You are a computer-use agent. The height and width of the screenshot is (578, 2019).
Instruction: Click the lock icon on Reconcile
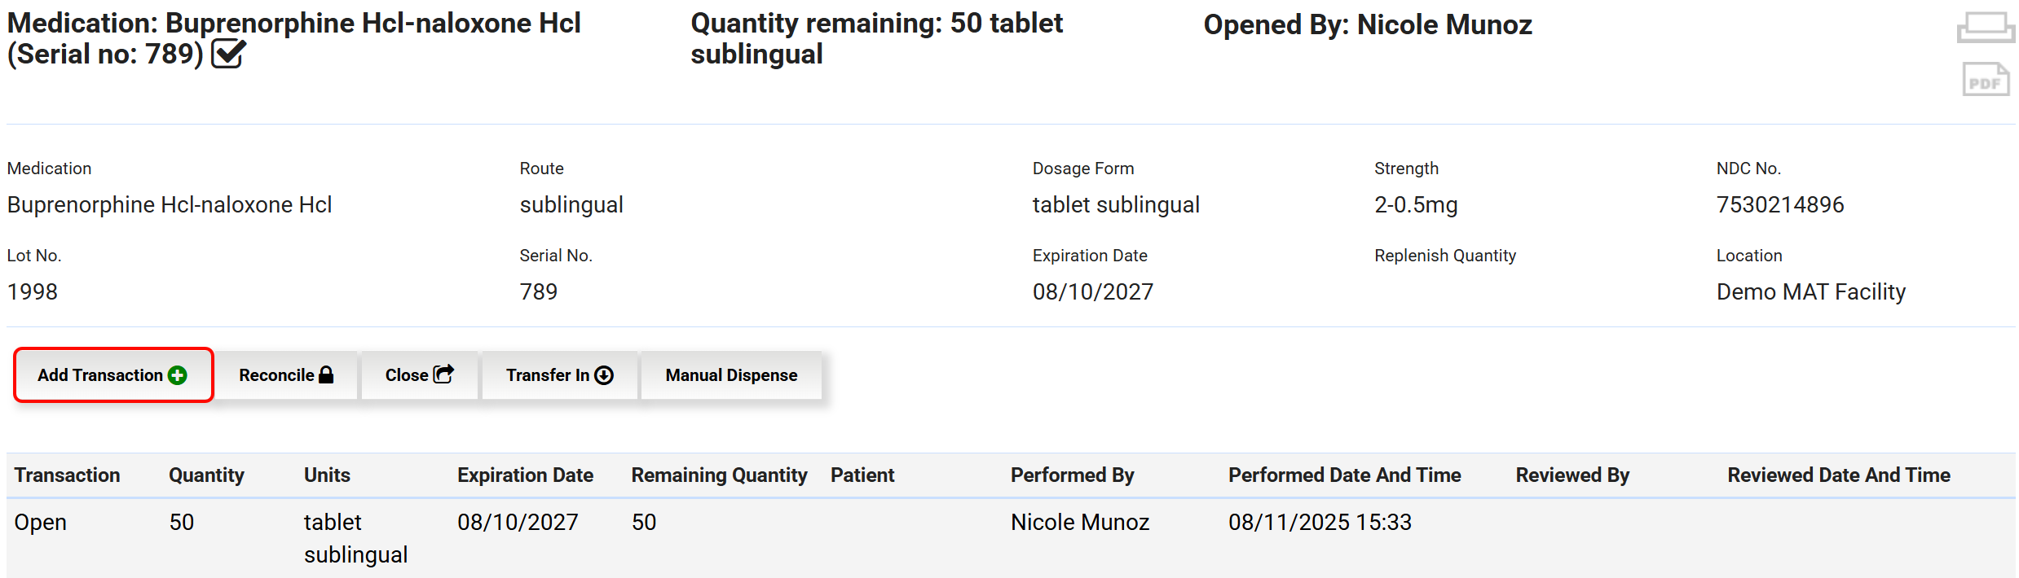[x=326, y=374]
